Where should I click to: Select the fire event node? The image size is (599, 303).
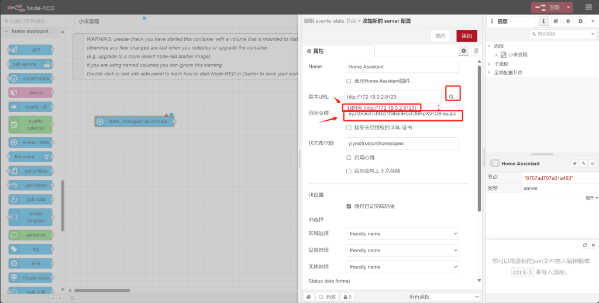point(30,156)
